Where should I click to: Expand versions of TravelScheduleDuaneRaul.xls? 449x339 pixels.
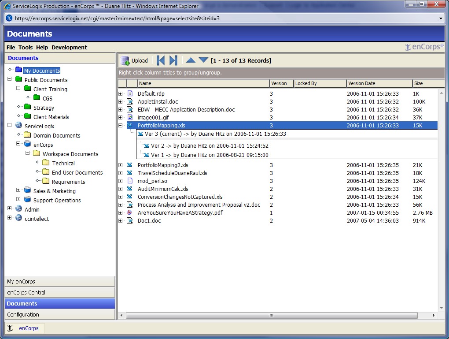click(121, 173)
